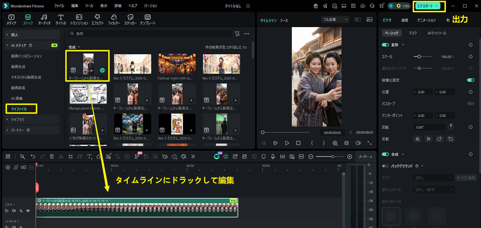
Task: Play the preview video
Action: pyautogui.click(x=287, y=143)
